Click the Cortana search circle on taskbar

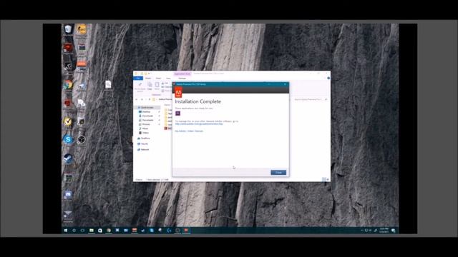(74, 230)
